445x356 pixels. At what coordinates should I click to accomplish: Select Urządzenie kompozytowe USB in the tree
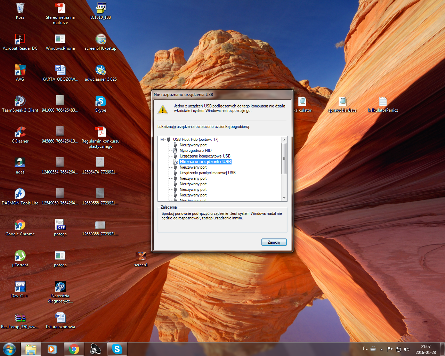tap(205, 156)
